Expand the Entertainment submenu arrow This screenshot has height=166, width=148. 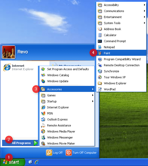click(145, 17)
